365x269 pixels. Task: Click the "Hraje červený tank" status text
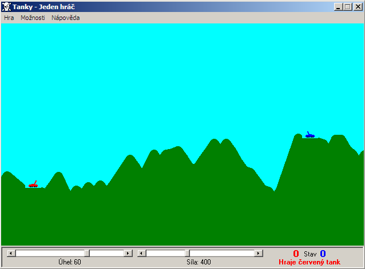click(x=310, y=262)
